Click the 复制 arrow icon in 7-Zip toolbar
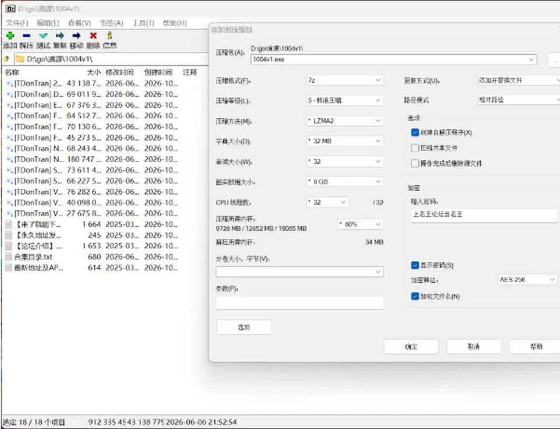The image size is (560, 429). 60,36
